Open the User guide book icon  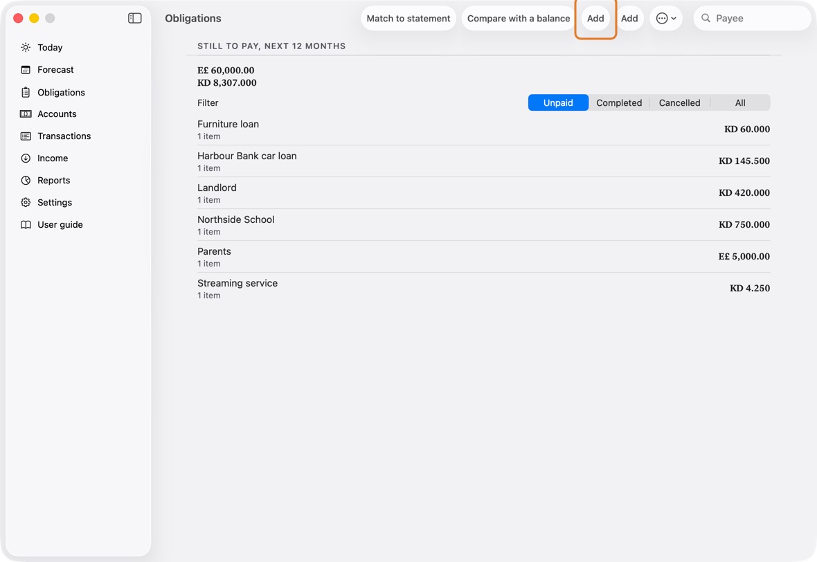point(26,224)
